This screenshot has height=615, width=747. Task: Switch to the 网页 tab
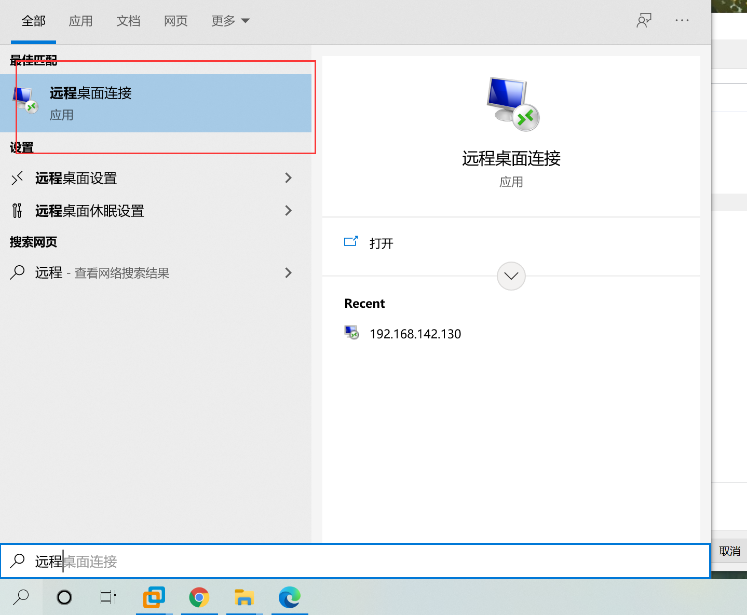click(x=176, y=21)
